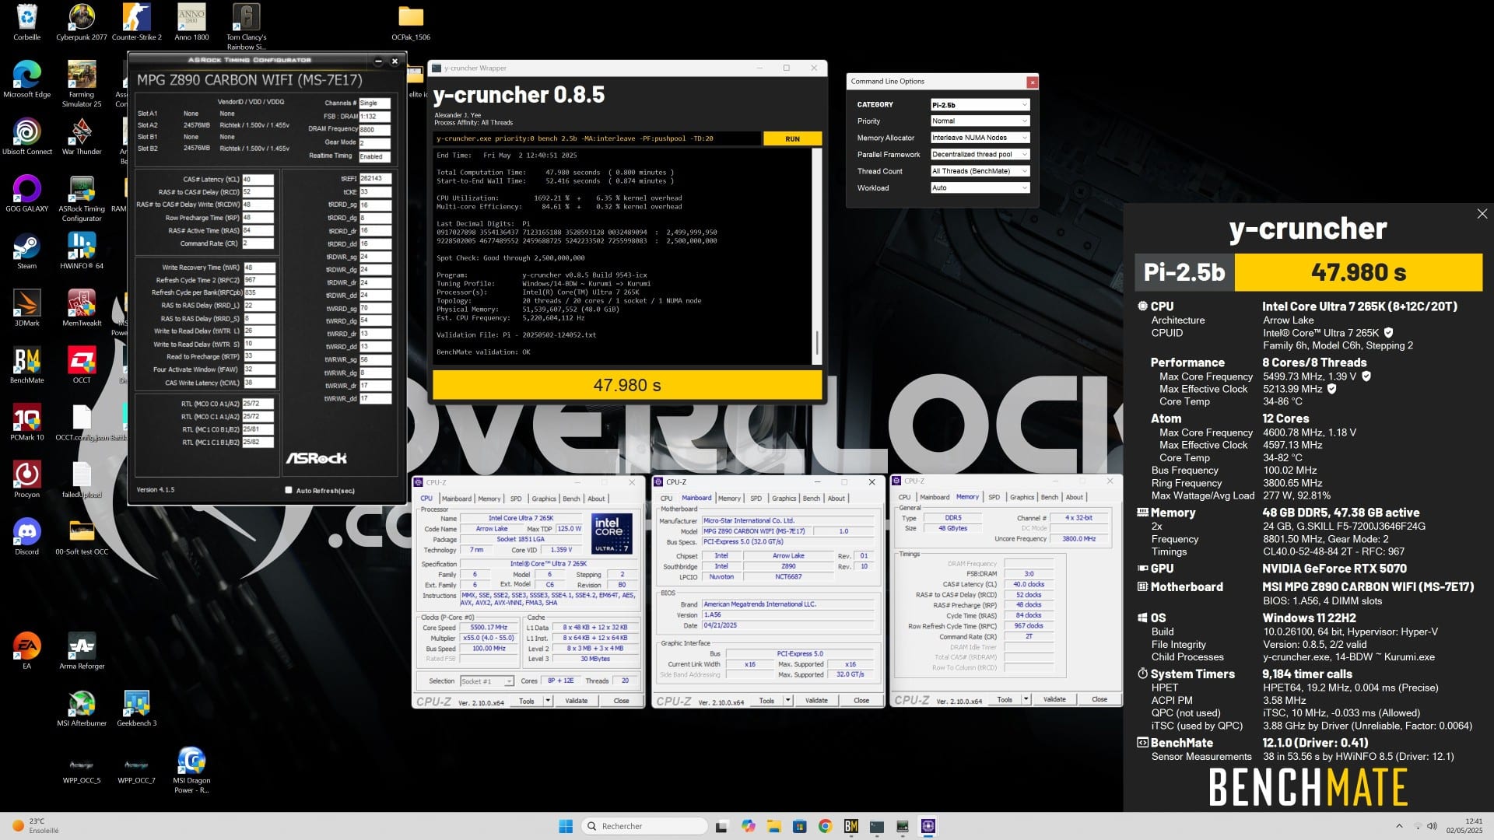Show hidden system tray icons chevron
1494x840 pixels.
[x=1398, y=826]
